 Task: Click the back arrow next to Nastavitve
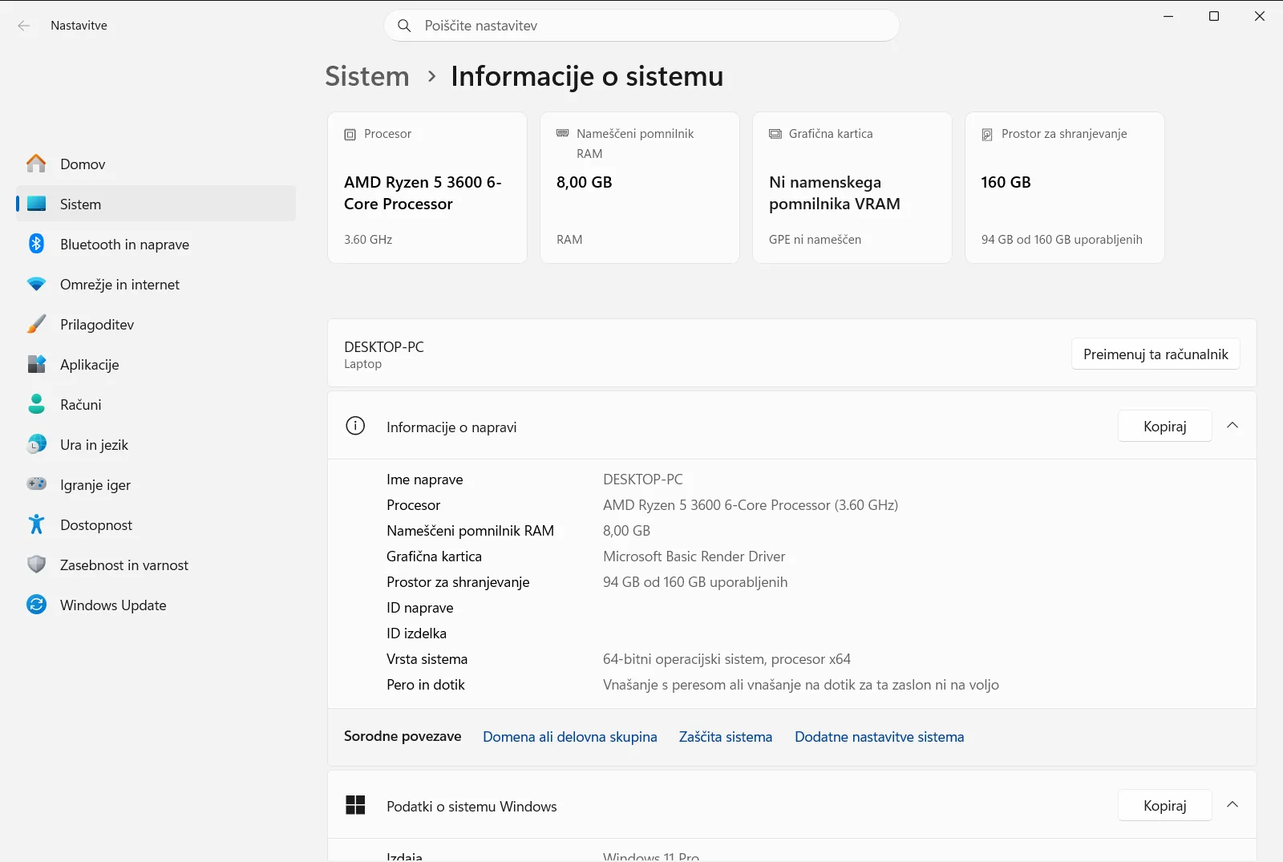pos(24,26)
